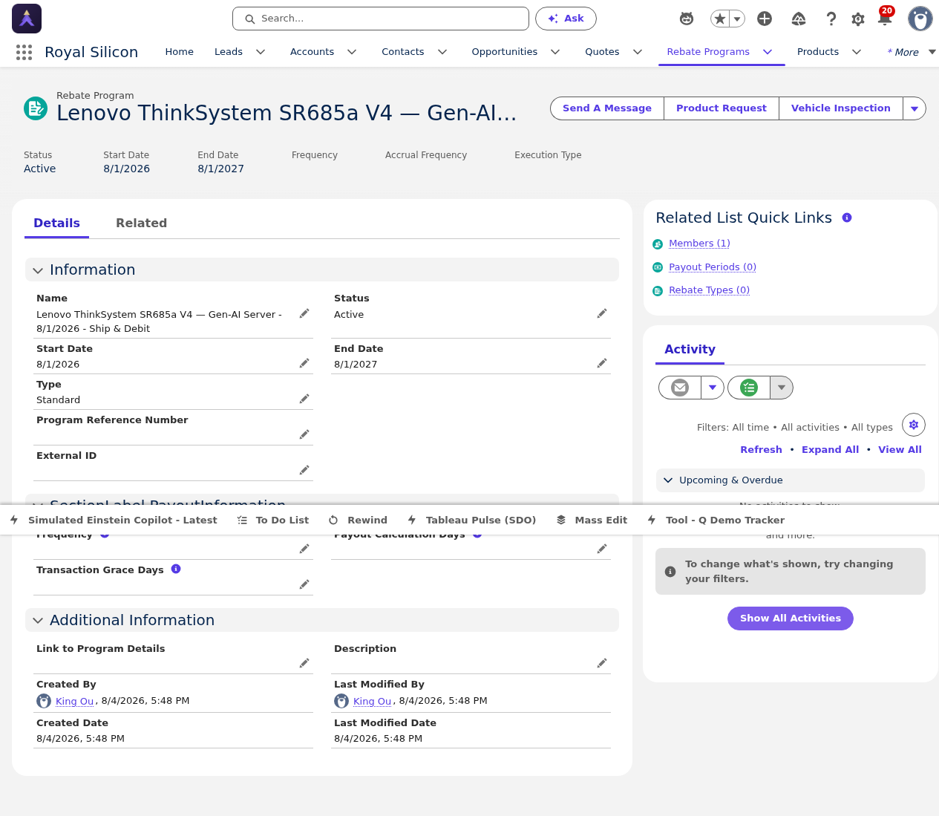
Task: Edit the Program Reference Number pencil icon
Action: pyautogui.click(x=304, y=435)
